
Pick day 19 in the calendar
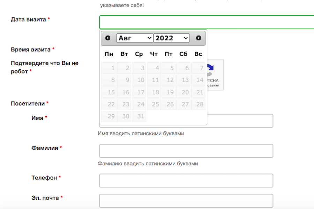point(168,92)
